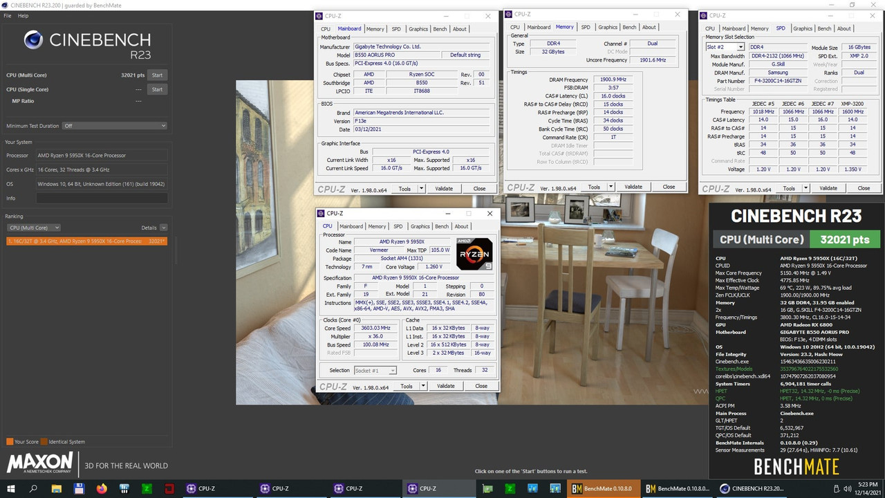Expand Tools arrow in Mainboard CPU-Z window
Screen dimensions: 885x498
point(422,189)
